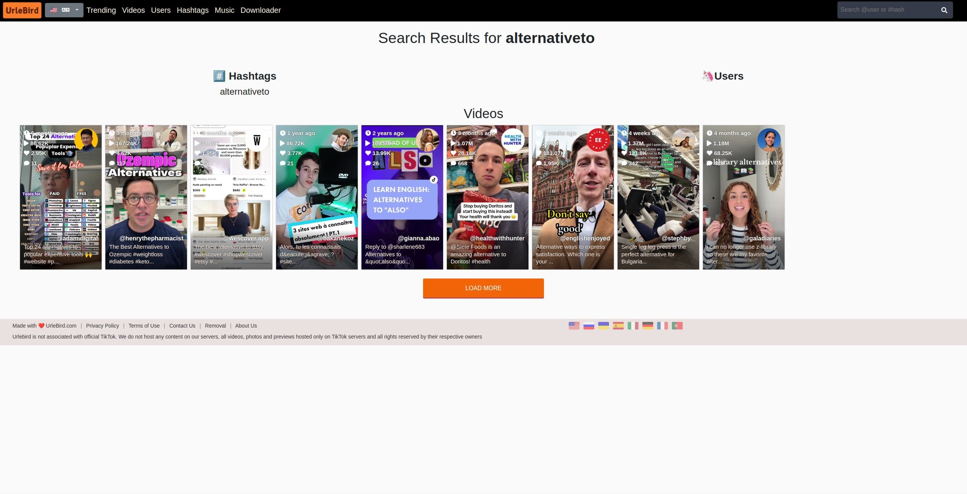Click the @galadiaries username label
967x494 pixels.
[x=762, y=238]
